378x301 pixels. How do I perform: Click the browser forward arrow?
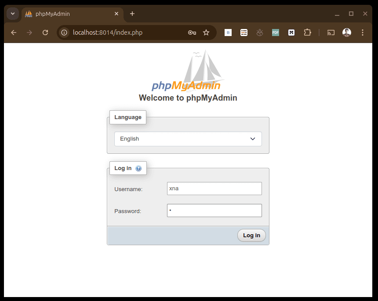pos(29,33)
